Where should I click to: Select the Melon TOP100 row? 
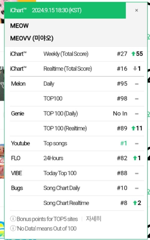(x=77, y=99)
